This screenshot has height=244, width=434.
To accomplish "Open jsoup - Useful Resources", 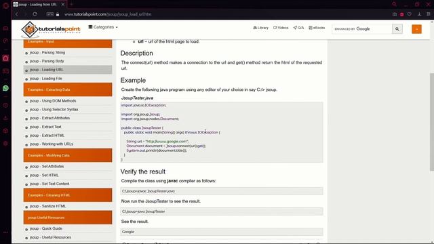I will 50,237.
